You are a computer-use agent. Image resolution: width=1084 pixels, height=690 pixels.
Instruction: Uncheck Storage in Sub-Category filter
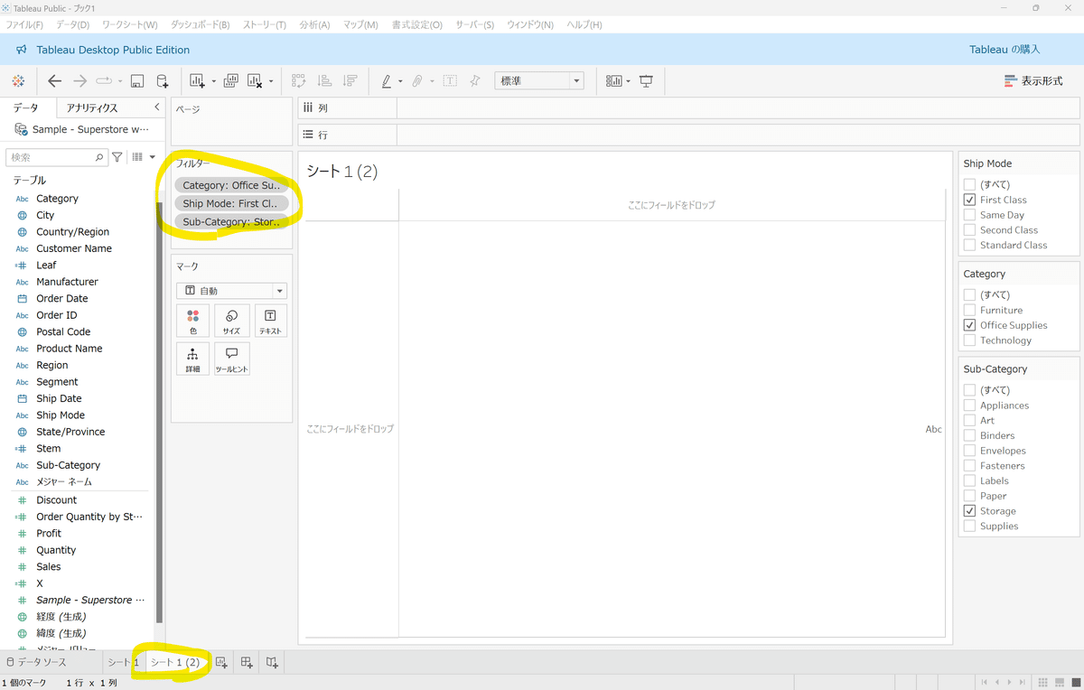pos(969,511)
